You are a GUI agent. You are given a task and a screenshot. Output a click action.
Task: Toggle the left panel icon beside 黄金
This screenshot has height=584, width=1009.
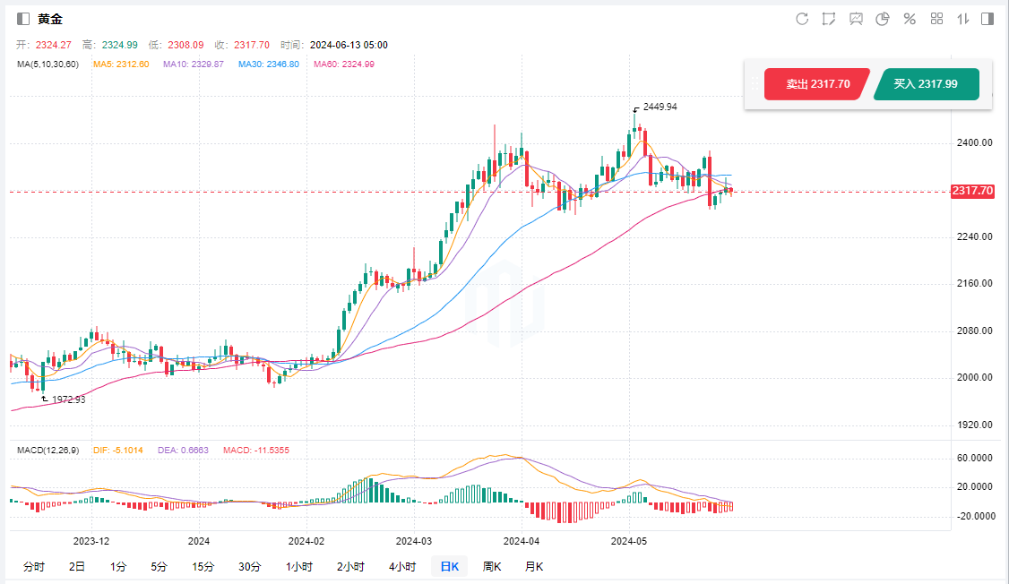23,19
